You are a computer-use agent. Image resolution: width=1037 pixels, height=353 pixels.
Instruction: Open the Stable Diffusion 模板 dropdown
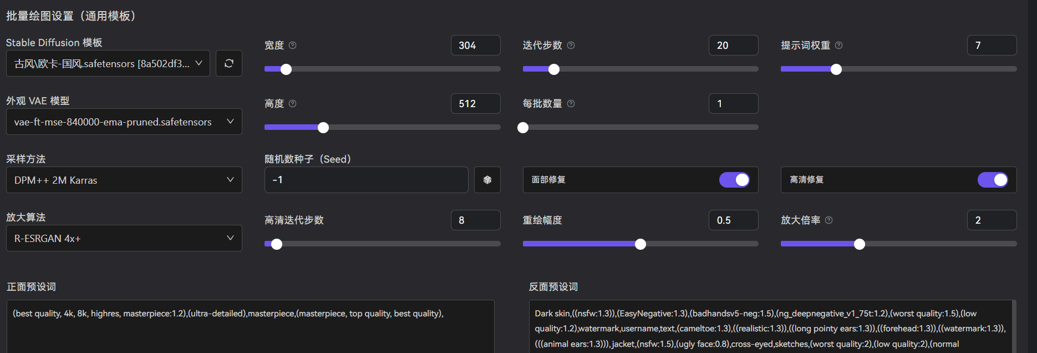[108, 63]
